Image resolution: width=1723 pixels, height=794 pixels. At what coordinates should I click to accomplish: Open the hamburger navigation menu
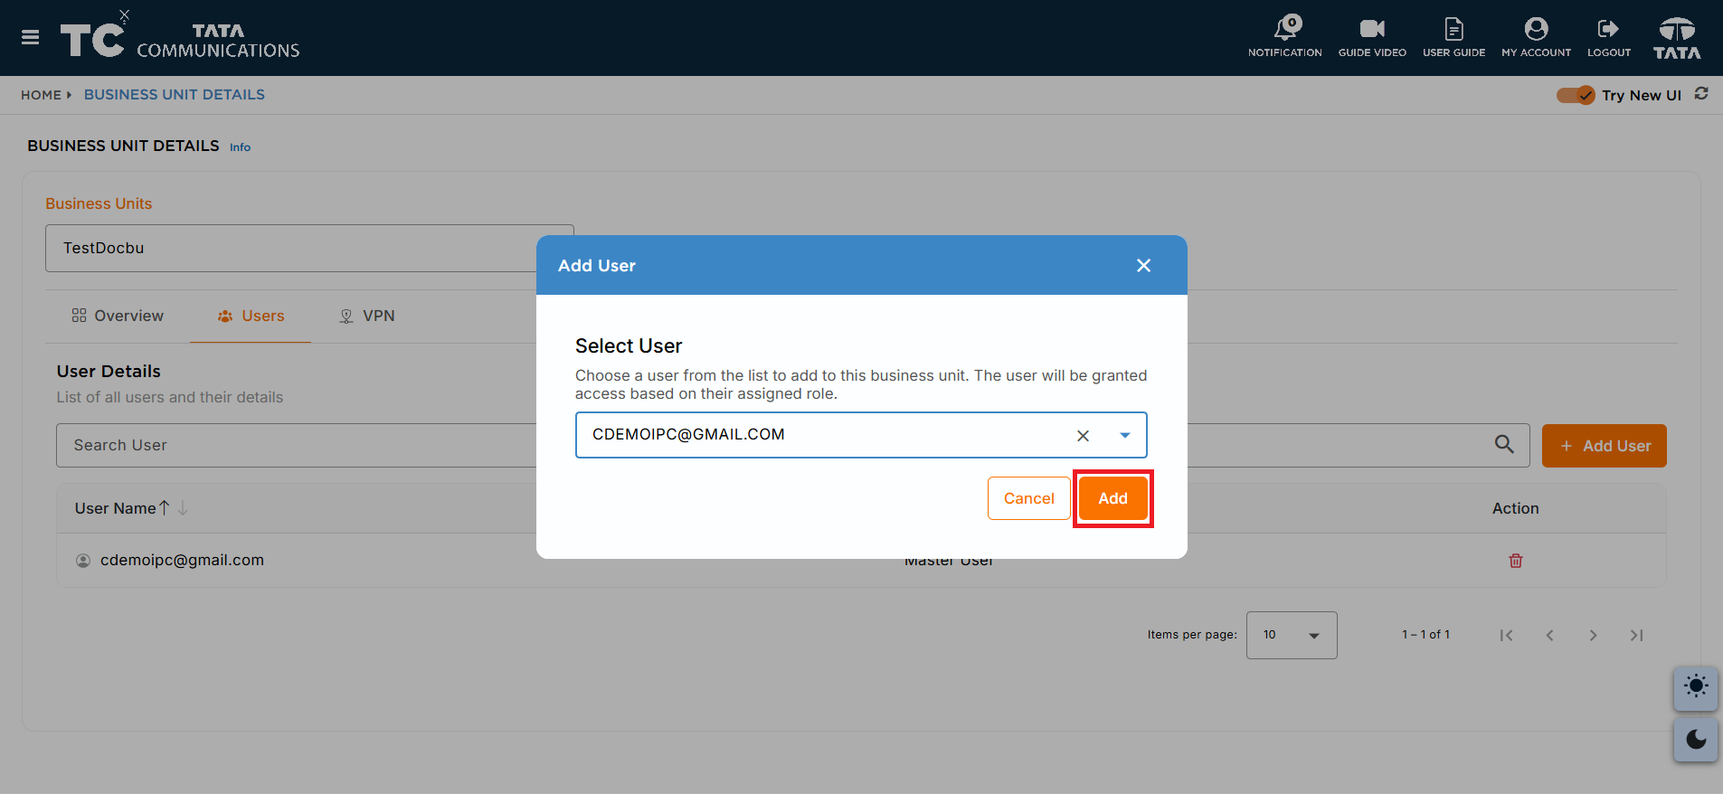[30, 37]
